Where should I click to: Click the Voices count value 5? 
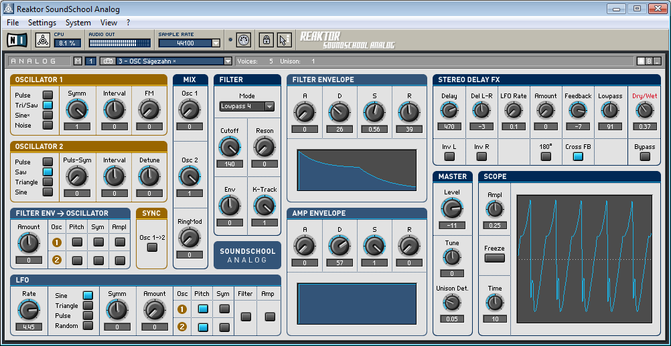(x=271, y=61)
